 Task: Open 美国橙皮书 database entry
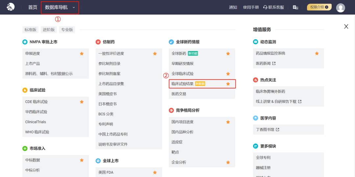107,94
